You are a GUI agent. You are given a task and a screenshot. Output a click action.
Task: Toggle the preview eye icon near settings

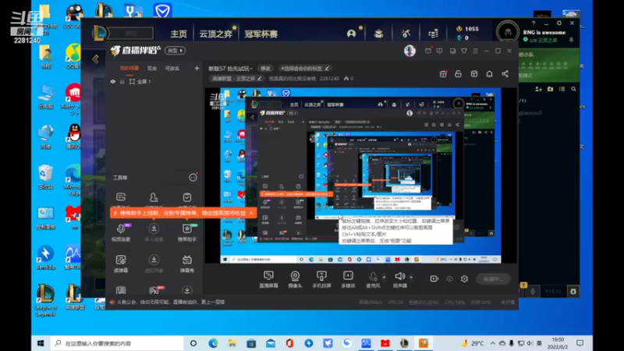click(x=450, y=279)
